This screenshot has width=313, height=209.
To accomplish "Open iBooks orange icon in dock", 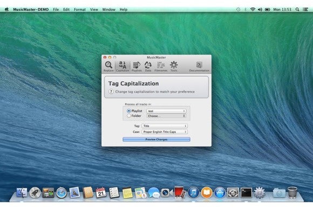I will (x=206, y=193).
